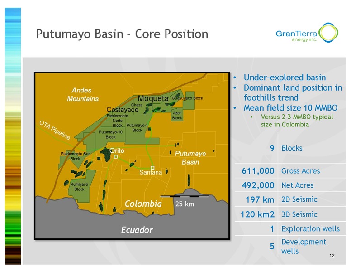Image resolution: width=351 pixels, height=272 pixels.
Task: Click 'Versus 2-3 MMBO typical' sub-bullet
Action: click(297, 117)
